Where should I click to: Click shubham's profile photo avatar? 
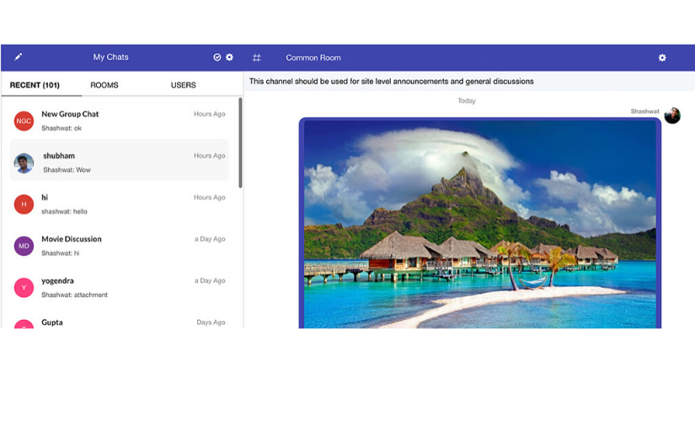click(24, 163)
